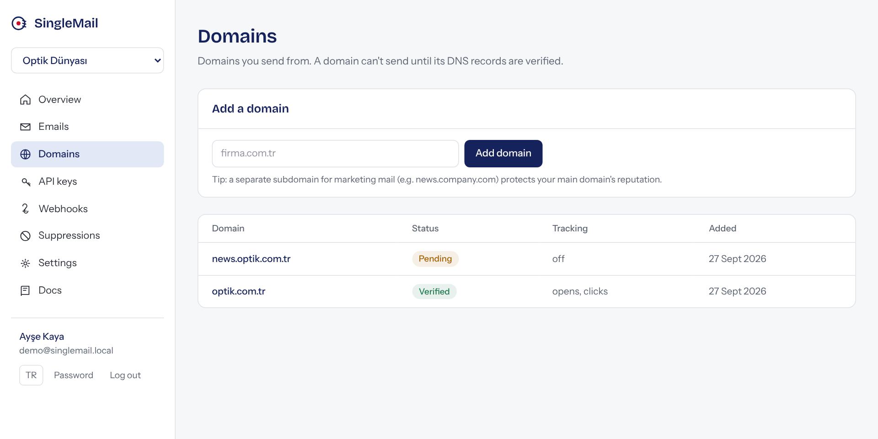
Task: Go to Overview in the sidebar
Action: point(87,100)
